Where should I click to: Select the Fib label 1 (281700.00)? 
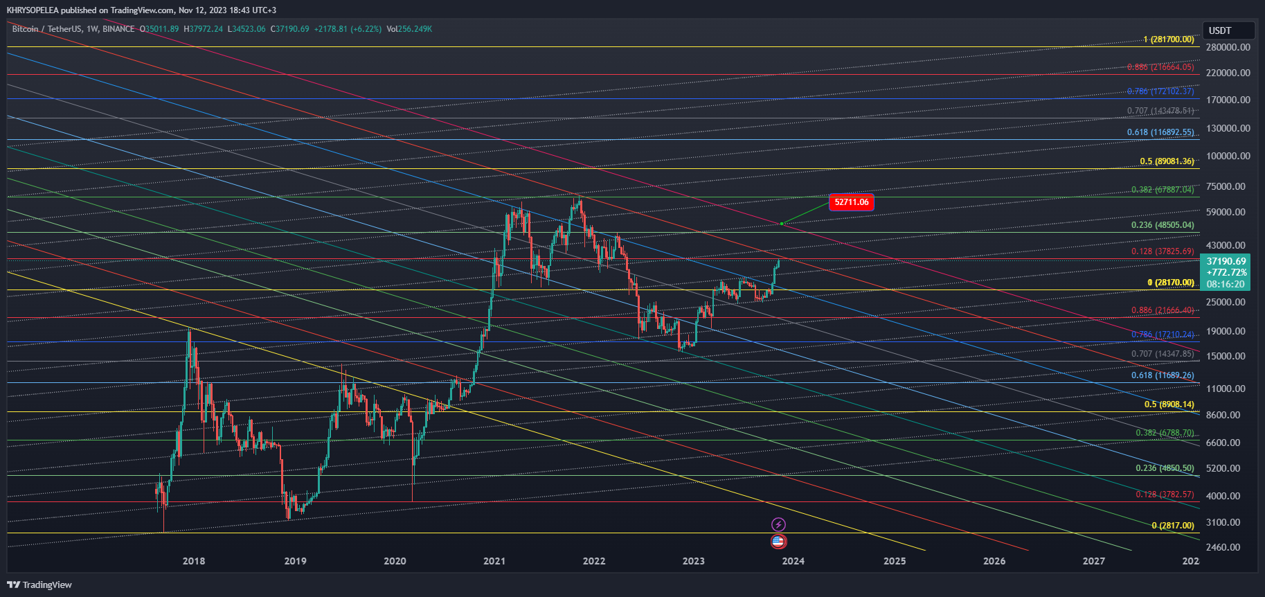click(x=1169, y=39)
